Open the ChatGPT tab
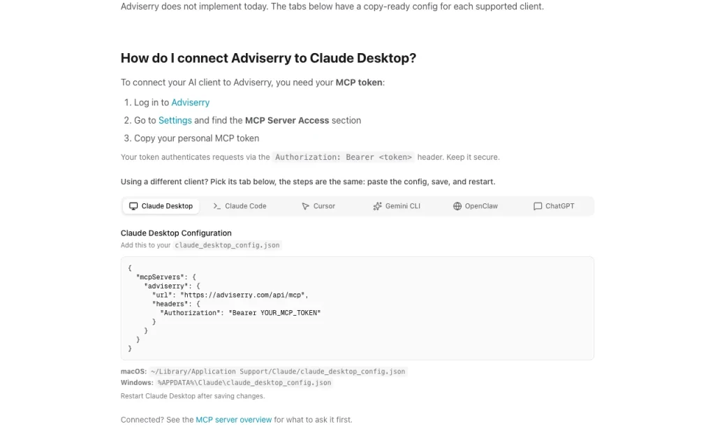 554,206
